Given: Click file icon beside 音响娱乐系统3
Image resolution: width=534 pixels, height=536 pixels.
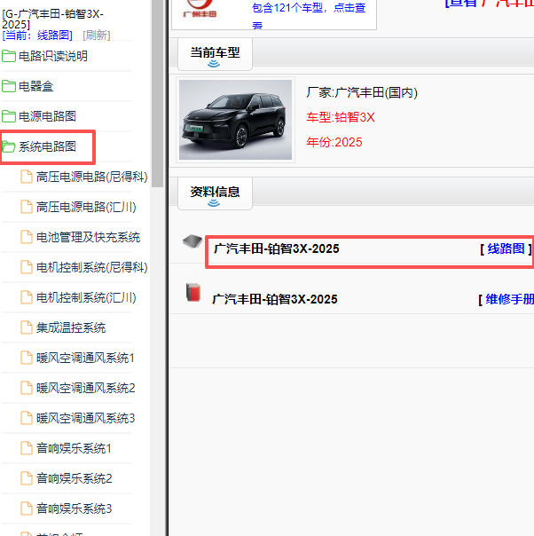Looking at the screenshot, I should coord(27,508).
